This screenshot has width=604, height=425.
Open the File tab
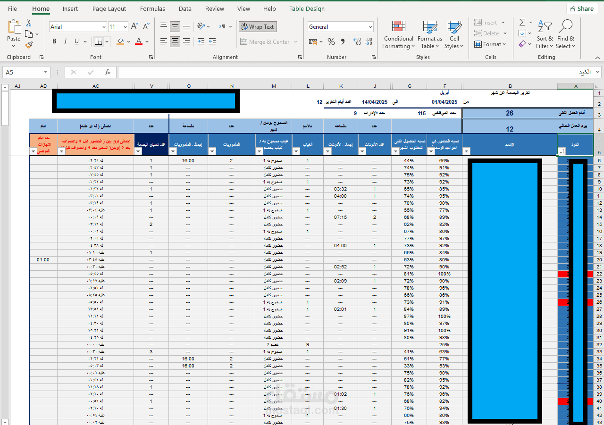pos(12,8)
